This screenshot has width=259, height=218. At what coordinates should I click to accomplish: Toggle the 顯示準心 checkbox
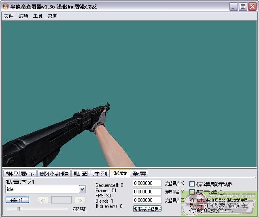(x=192, y=192)
